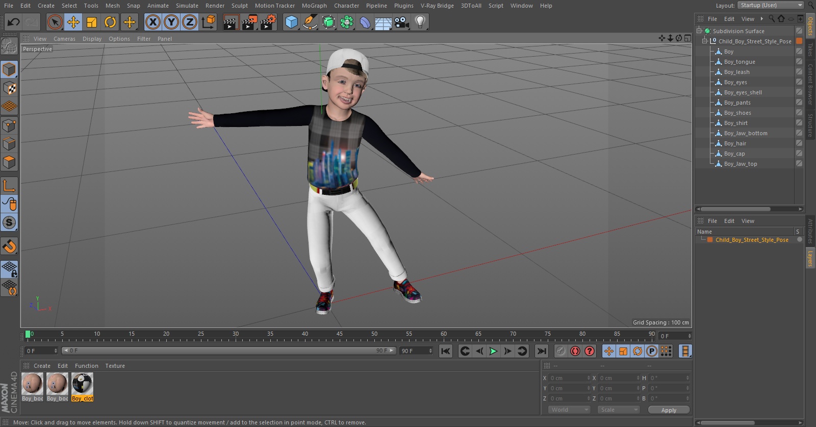Switch to Polygons mode
816x427 pixels.
[10, 162]
